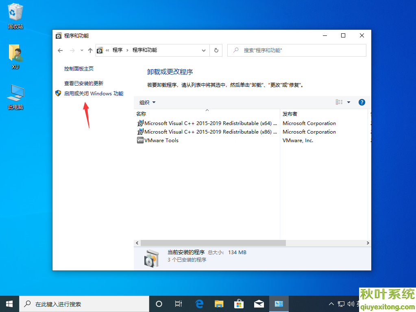The width and height of the screenshot is (416, 312).
Task: Go to 控制面板主页 link
Action: coord(79,69)
